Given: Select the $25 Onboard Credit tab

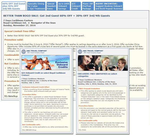Looking at the screenshot, I should coord(76,6).
